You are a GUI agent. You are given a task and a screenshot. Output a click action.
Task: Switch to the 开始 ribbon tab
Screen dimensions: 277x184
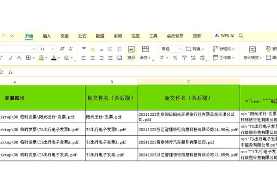click(x=29, y=36)
